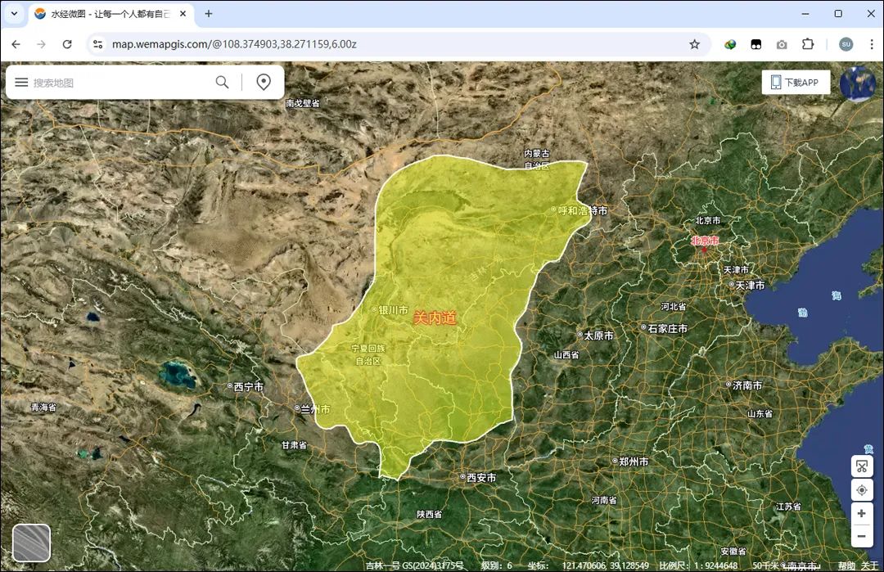Click the location pin icon
This screenshot has height=572, width=884.
point(264,83)
